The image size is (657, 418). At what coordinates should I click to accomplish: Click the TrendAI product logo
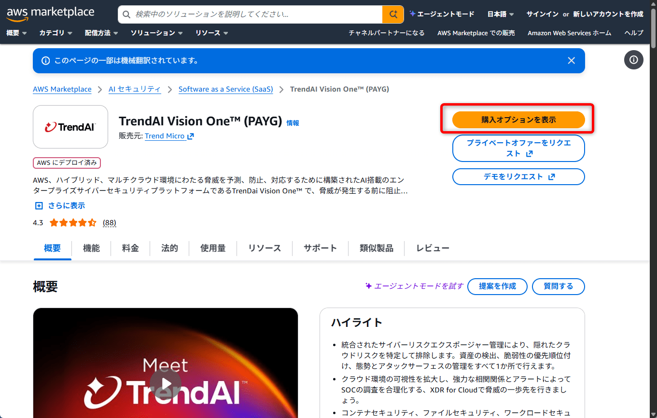[x=70, y=127]
